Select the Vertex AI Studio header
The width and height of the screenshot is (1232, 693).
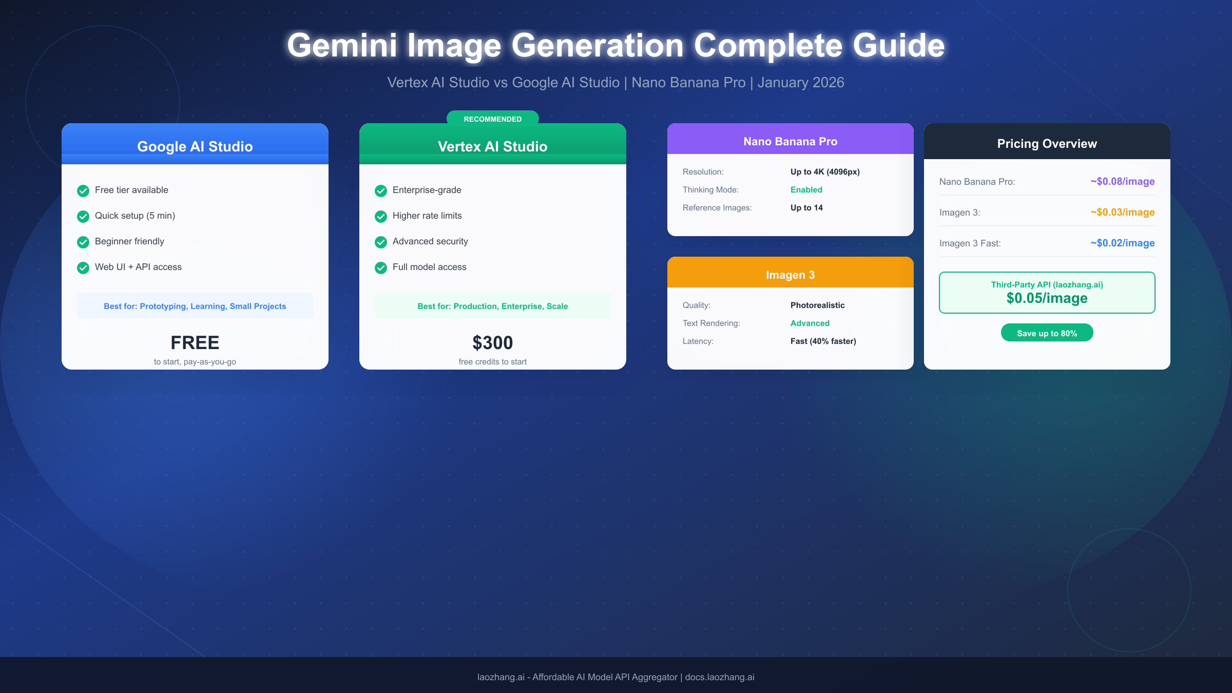tap(492, 146)
